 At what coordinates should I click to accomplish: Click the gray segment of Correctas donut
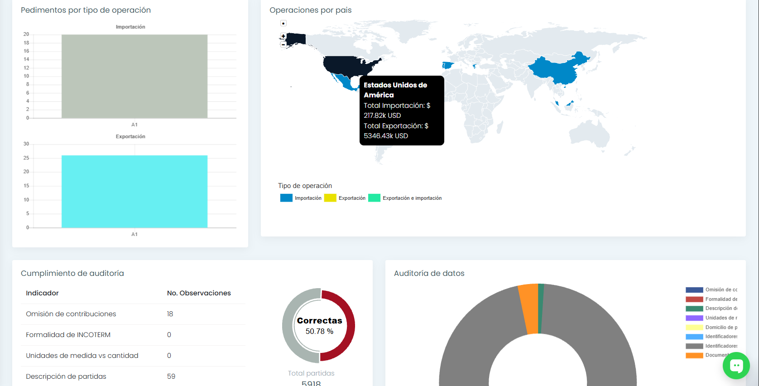[x=287, y=325]
